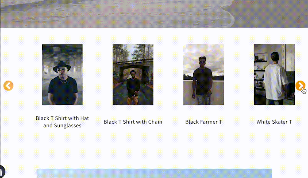Screen dimensions: 308x178
Task: Click the cloudy sky in Black Farmer T photo
Action: (203, 57)
